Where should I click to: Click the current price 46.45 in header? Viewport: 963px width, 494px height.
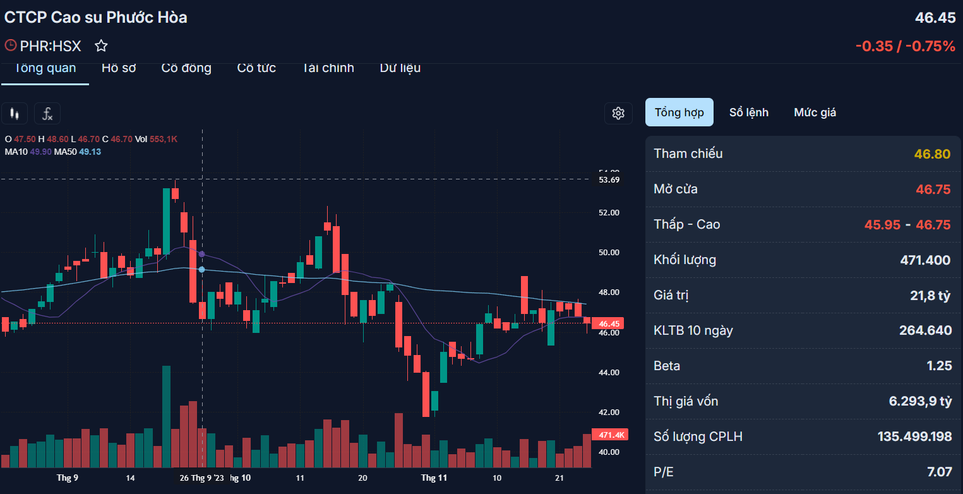click(935, 18)
